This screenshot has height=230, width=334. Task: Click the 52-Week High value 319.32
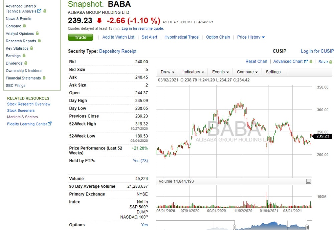[x=141, y=124]
